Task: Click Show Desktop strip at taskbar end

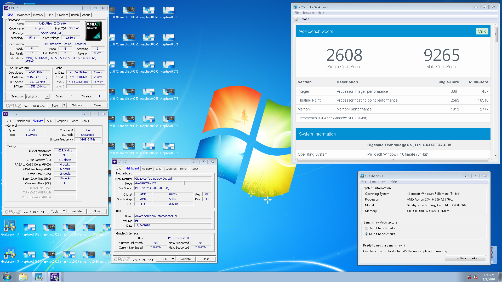Action: 500,277
